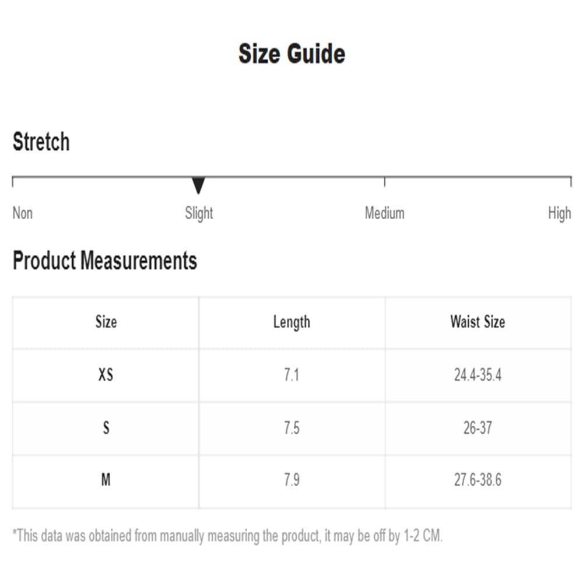Click the black stretch indicator triangle
583x583 pixels.
pyautogui.click(x=199, y=185)
